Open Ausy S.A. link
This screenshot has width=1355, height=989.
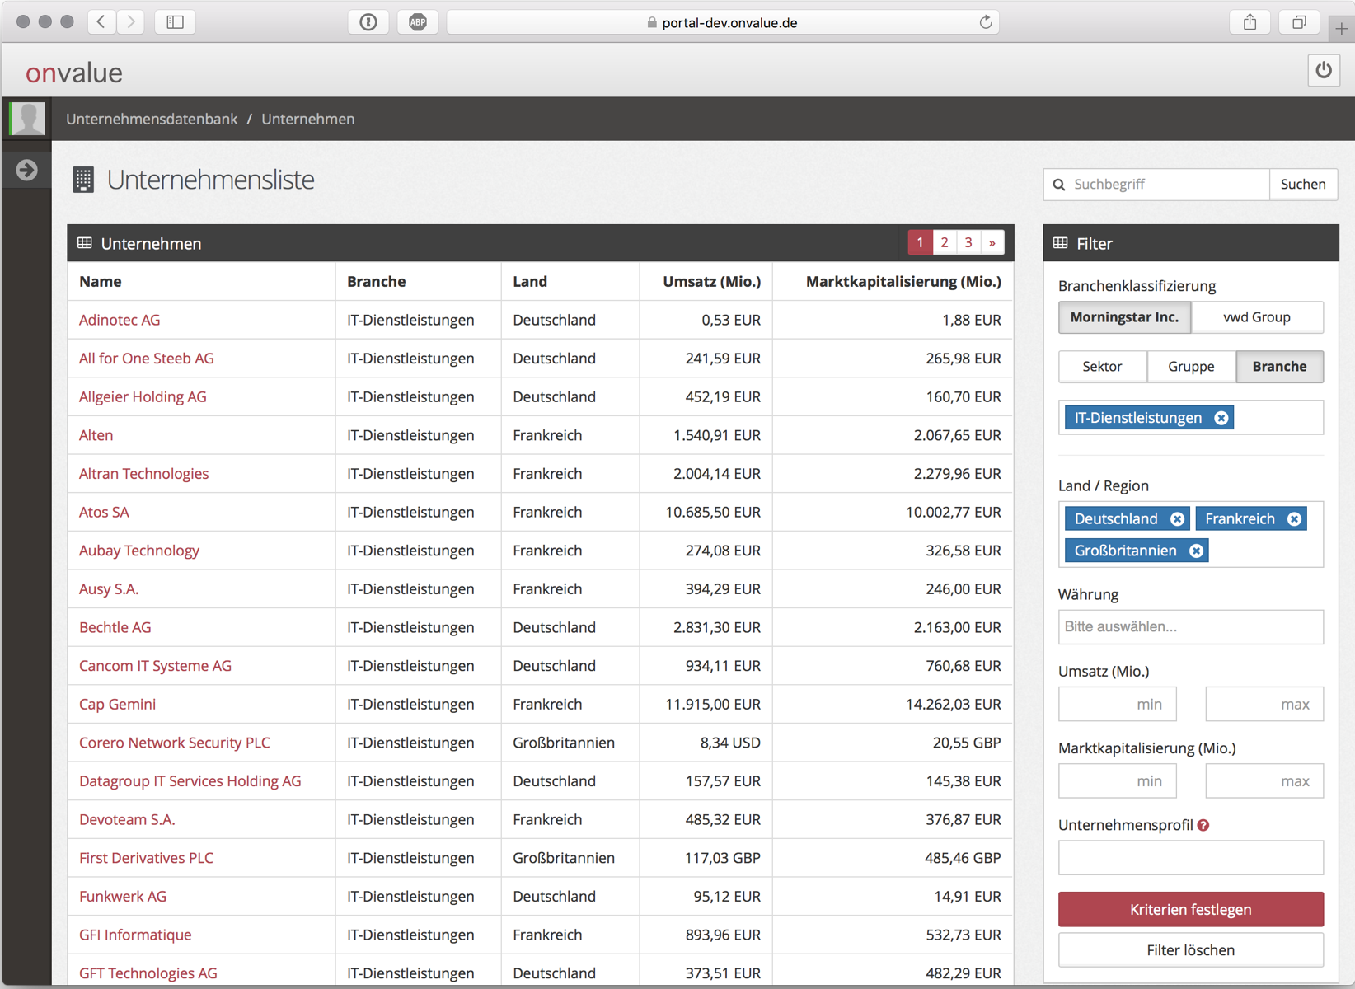(109, 589)
